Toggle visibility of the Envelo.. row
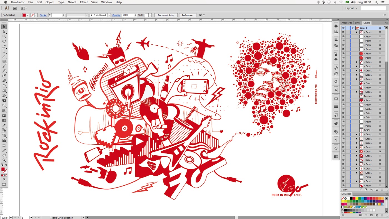 (343, 96)
